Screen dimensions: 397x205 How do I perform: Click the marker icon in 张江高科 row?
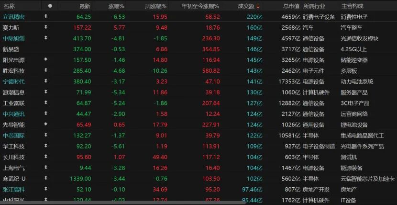46,189
